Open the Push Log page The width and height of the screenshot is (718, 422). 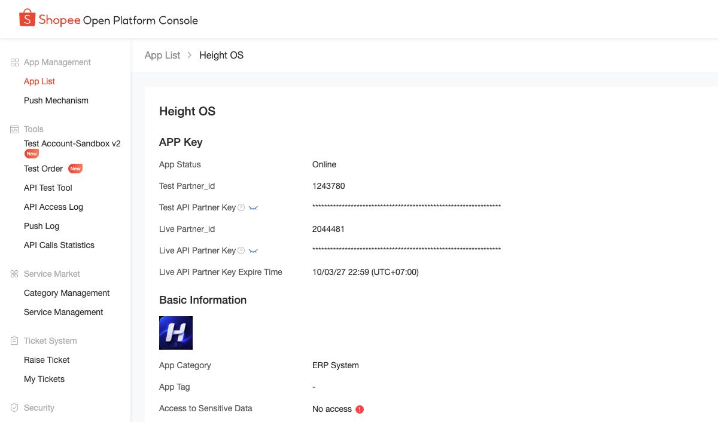click(x=41, y=226)
